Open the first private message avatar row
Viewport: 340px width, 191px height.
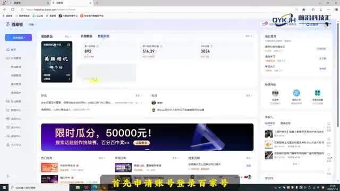[157, 102]
